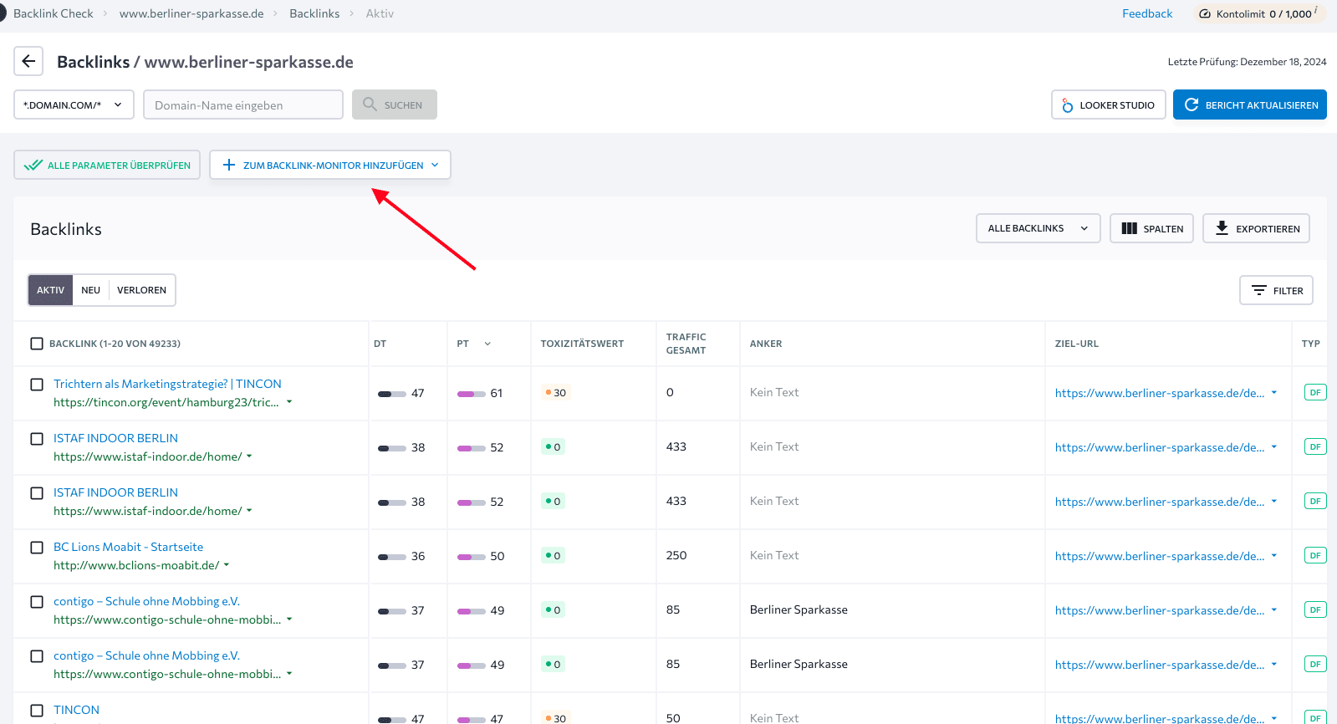Sort by DT column header
1337x724 pixels.
coord(380,344)
